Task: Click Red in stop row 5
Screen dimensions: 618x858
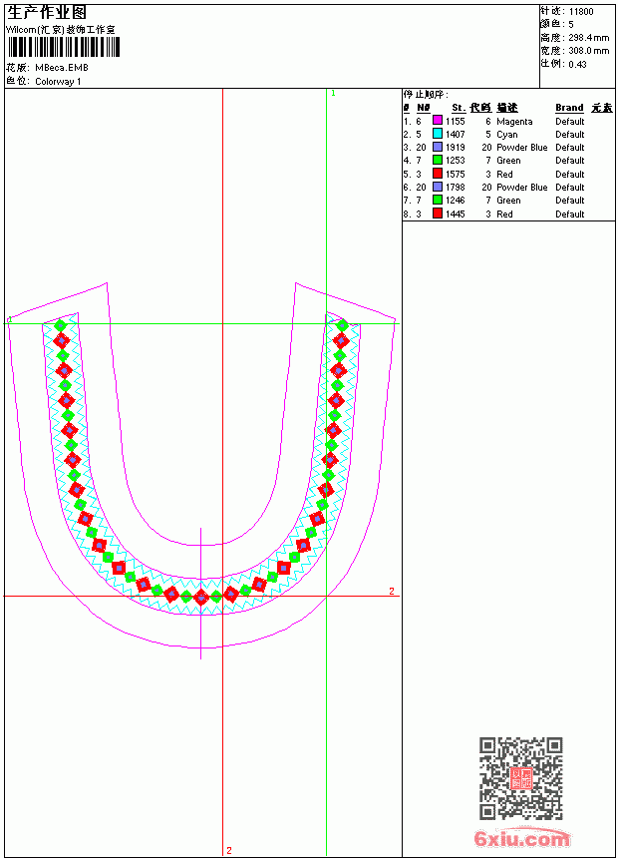Action: (x=504, y=174)
